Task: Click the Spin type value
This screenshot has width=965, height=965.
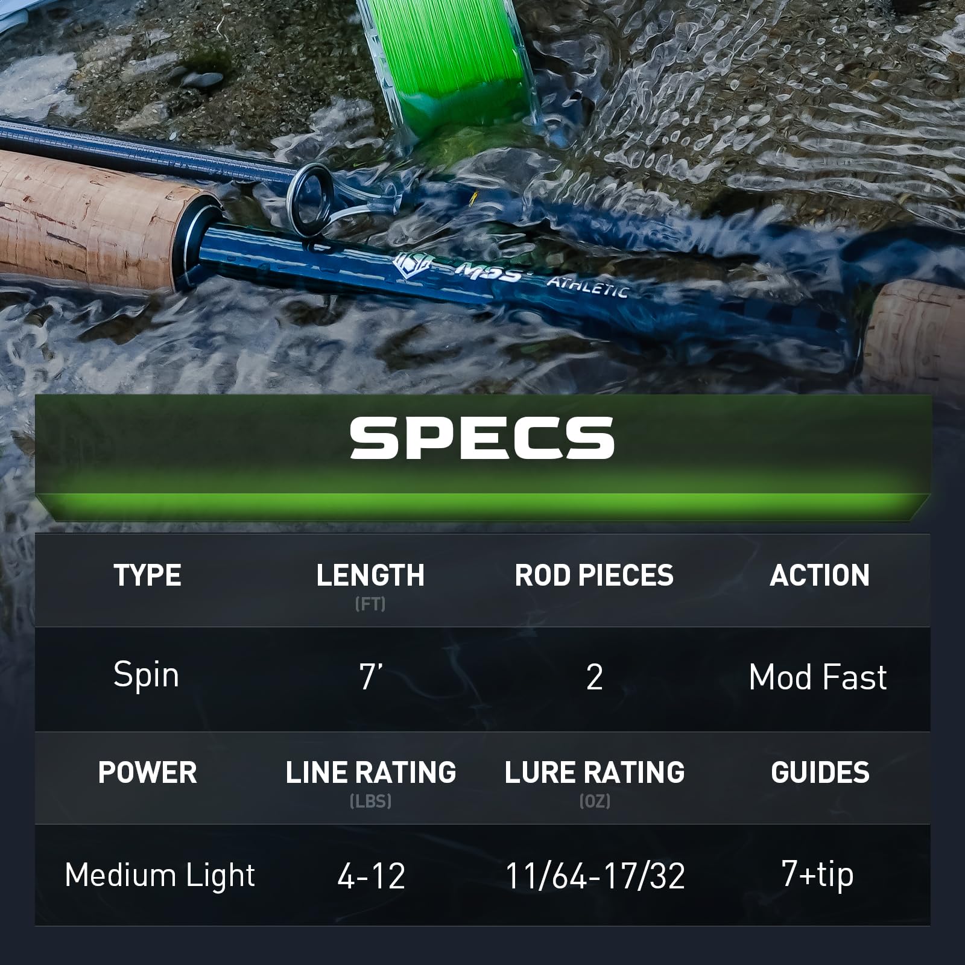Action: pos(146,675)
